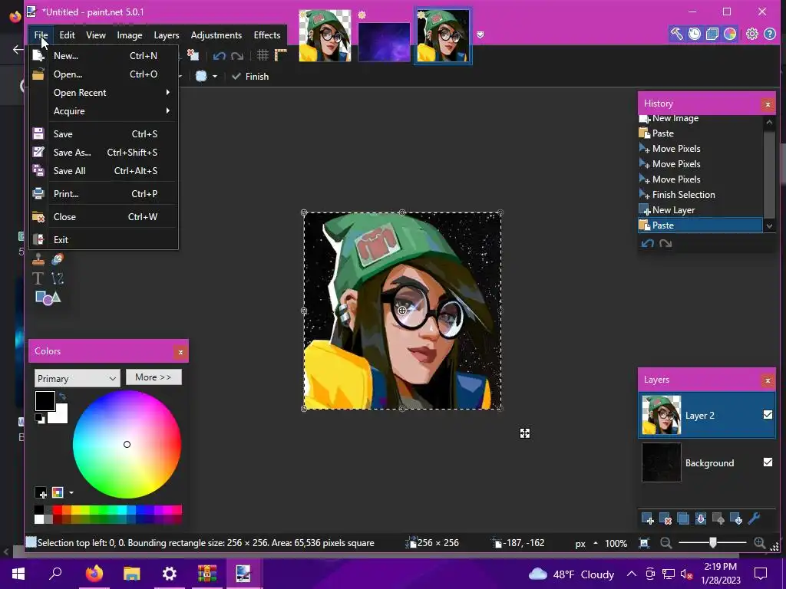Expand the Acquire submenu
This screenshot has width=786, height=589.
pyautogui.click(x=104, y=111)
